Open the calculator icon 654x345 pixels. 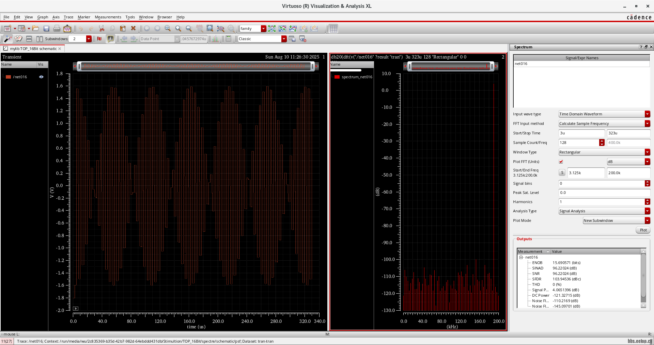click(229, 39)
